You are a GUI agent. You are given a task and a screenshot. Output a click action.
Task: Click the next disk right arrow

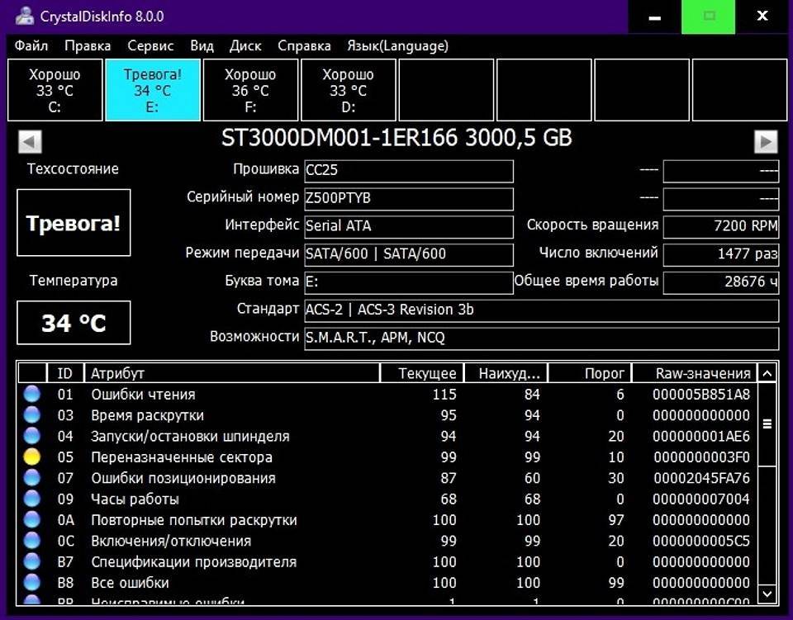tap(766, 141)
